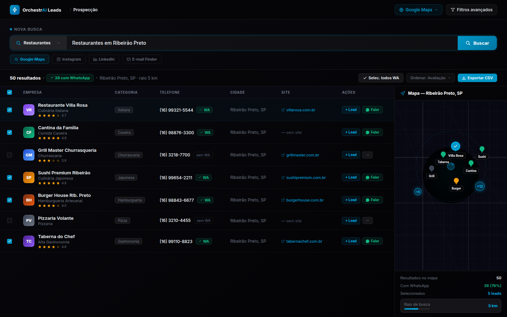
Task: Switch to the Instagram source tab
Action: pos(69,59)
